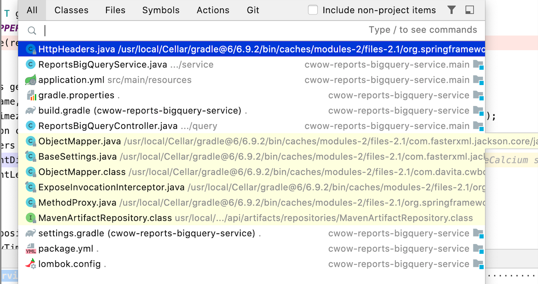Click the elephant icon next to build.gradle
This screenshot has width=538, height=284.
tap(31, 111)
